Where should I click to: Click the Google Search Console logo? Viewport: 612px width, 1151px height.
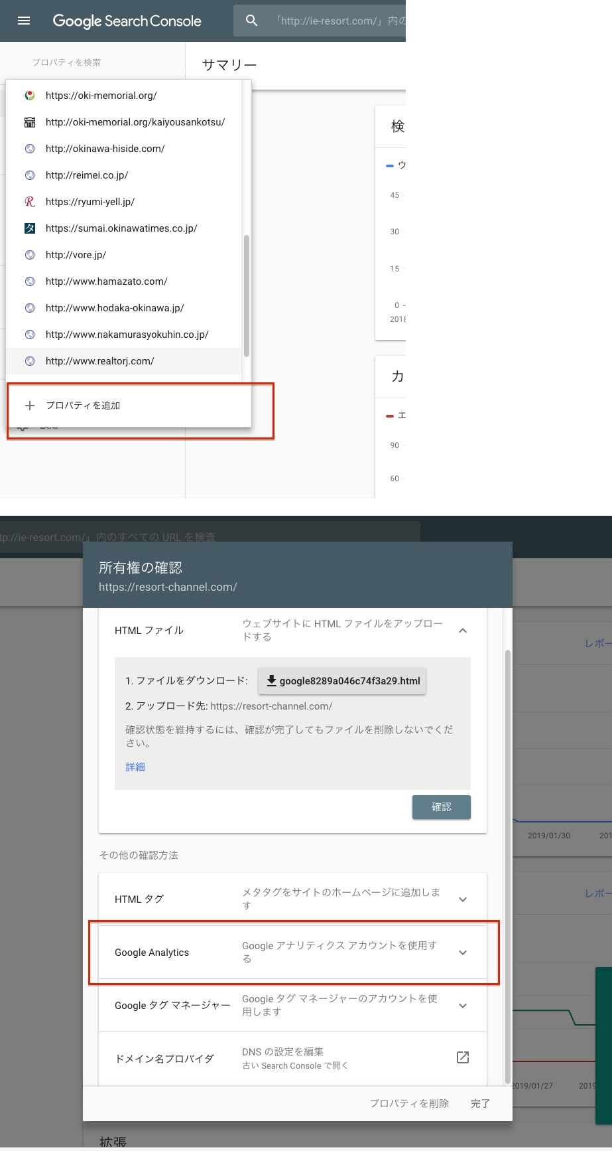(x=127, y=21)
